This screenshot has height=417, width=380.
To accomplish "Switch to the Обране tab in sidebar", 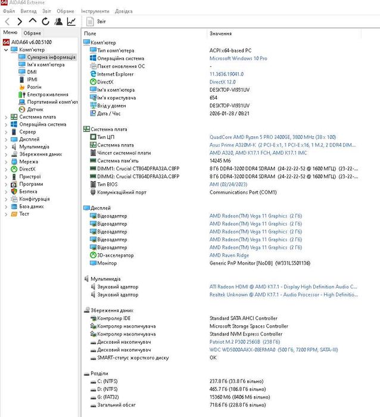I will click(32, 33).
